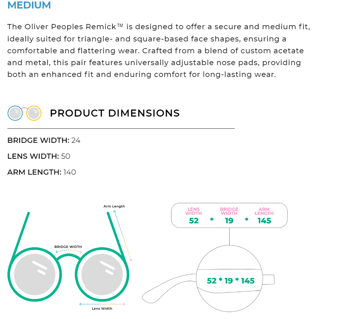Click the LENS WIDTH: 50 specification
This screenshot has height=319, width=357.
point(39,157)
